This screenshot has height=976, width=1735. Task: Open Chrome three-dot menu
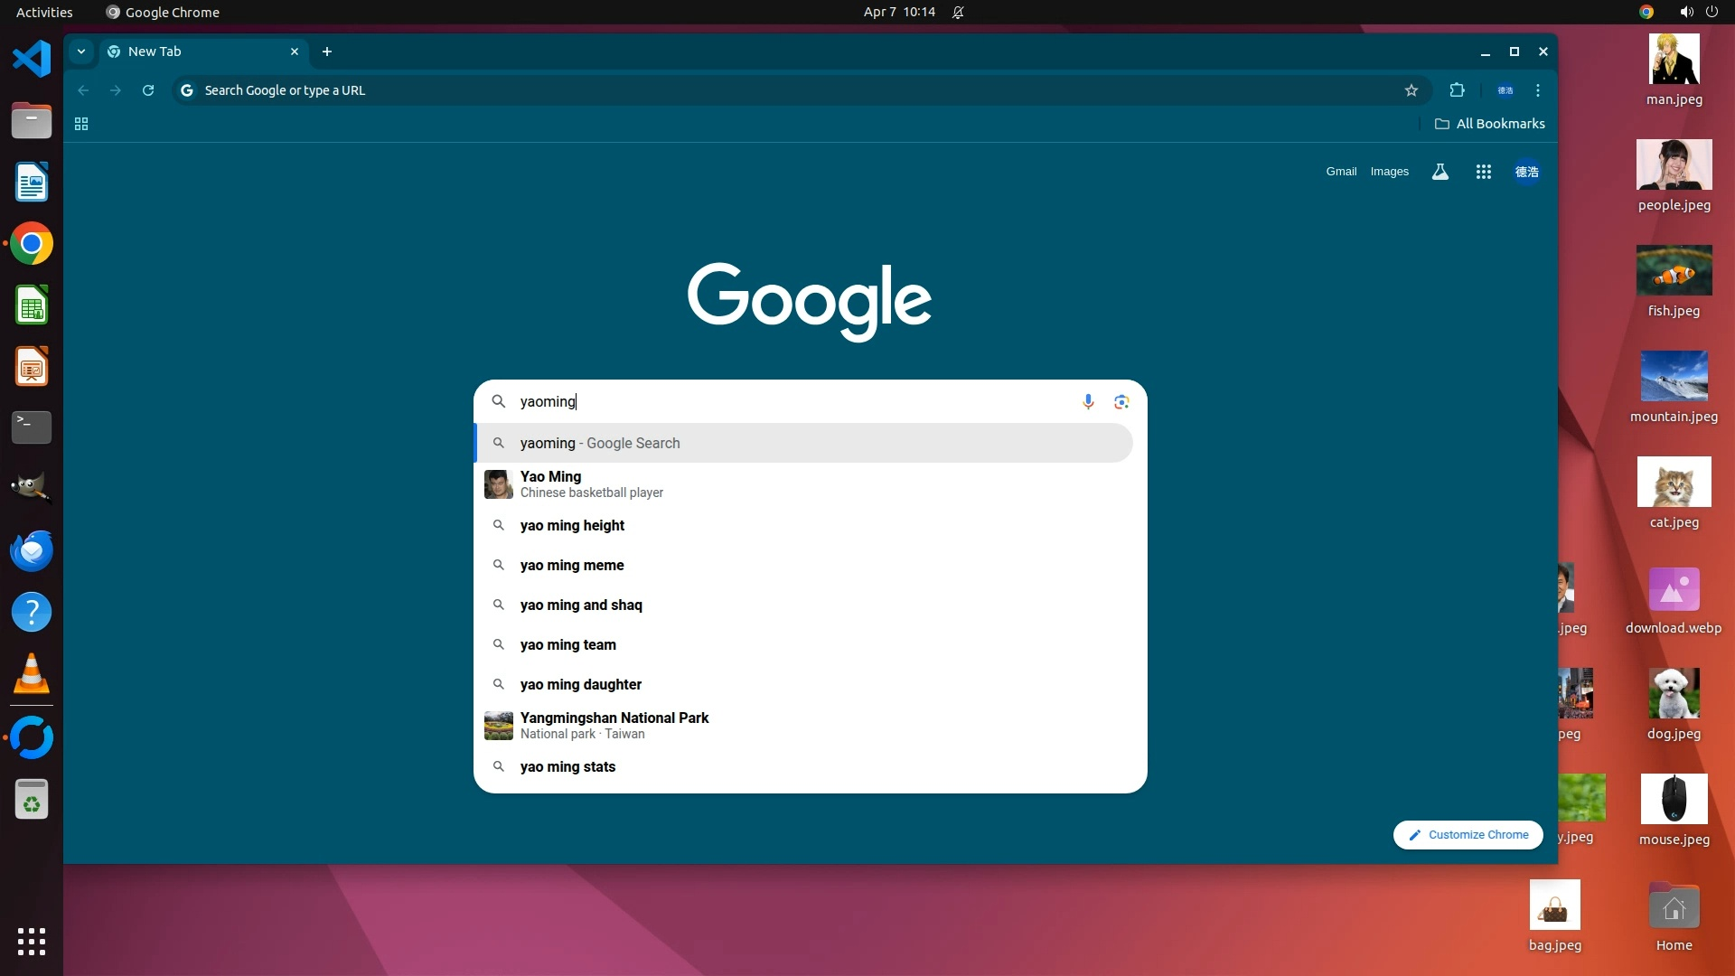pyautogui.click(x=1538, y=90)
